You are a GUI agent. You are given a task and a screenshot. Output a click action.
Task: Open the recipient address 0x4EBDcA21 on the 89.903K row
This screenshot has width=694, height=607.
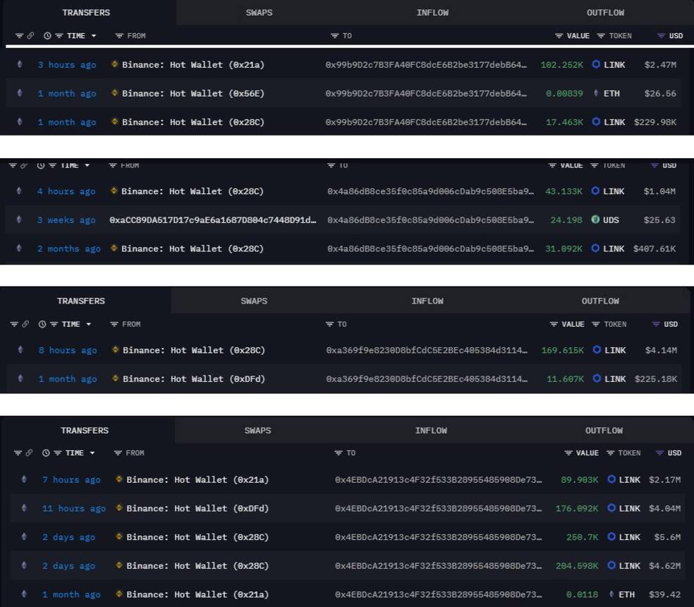438,479
